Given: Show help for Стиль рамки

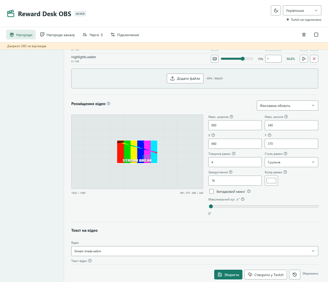Looking at the screenshot, I should 285,154.
